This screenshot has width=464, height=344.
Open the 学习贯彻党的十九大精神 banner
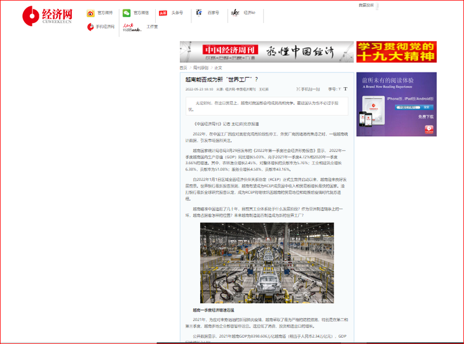[397, 52]
